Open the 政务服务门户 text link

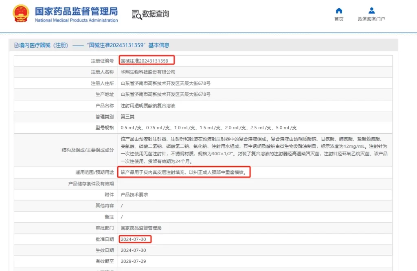371,19
